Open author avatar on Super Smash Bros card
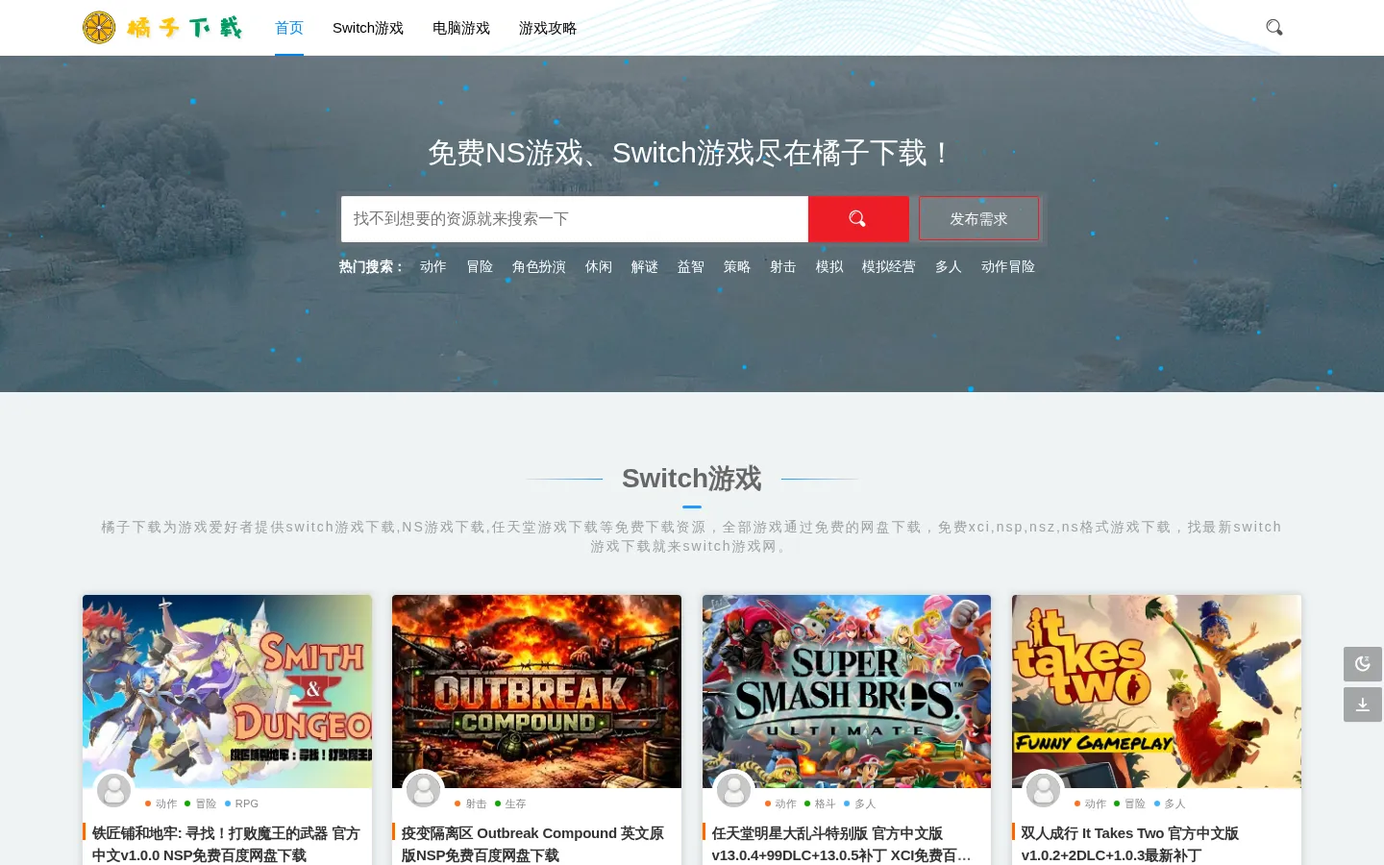The image size is (1384, 865). (733, 790)
